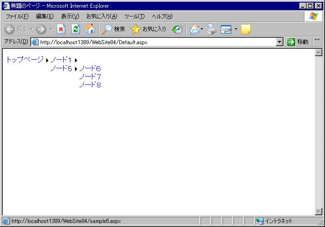Click the Windows flag logo throbber
The width and height of the screenshot is (325, 227).
pyautogui.click(x=314, y=16)
